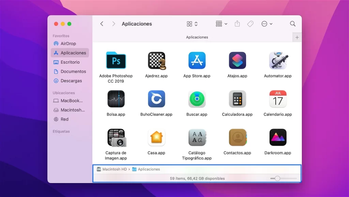This screenshot has height=197, width=349.
Task: Go forward with the right arrow
Action: pos(114,24)
